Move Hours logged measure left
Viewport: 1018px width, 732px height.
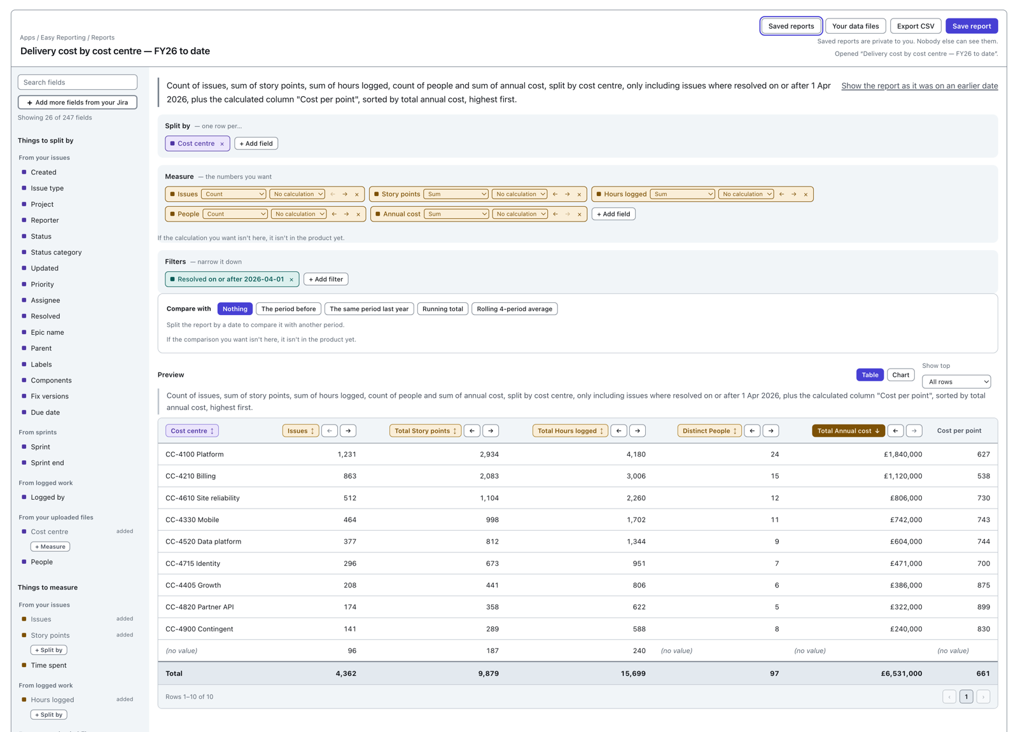pos(782,194)
